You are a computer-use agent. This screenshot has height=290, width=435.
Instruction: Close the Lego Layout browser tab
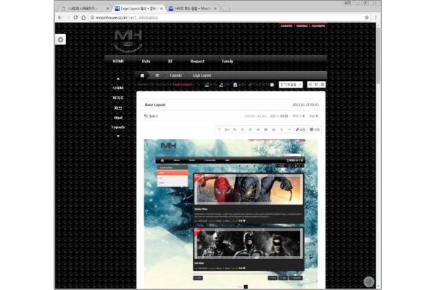click(x=161, y=9)
